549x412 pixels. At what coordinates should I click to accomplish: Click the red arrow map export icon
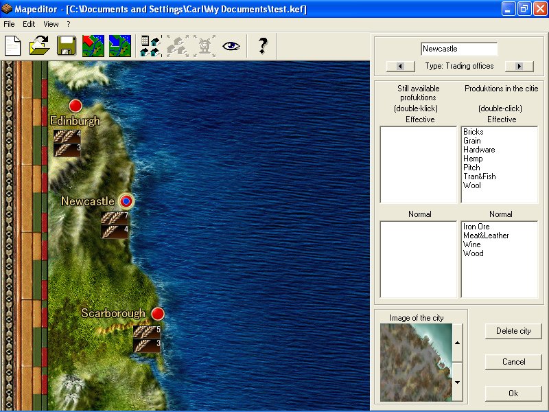[x=93, y=46]
